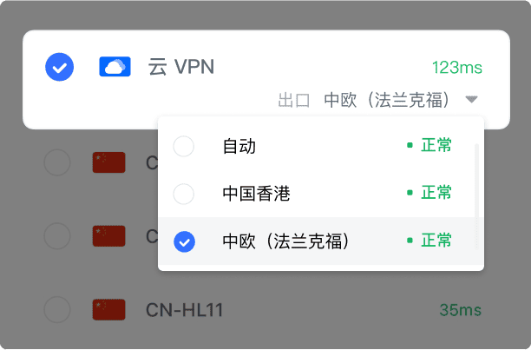Viewport: 531px width, 350px height.
Task: Select the 自动 radio button
Action: pyautogui.click(x=184, y=147)
